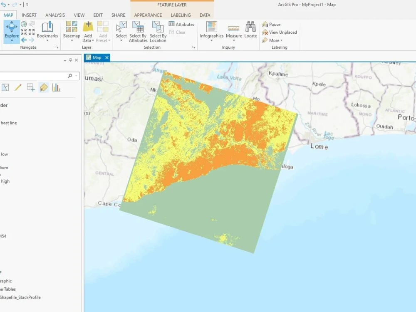The width and height of the screenshot is (416, 312).
Task: Open Select By Location
Action: 158,31
